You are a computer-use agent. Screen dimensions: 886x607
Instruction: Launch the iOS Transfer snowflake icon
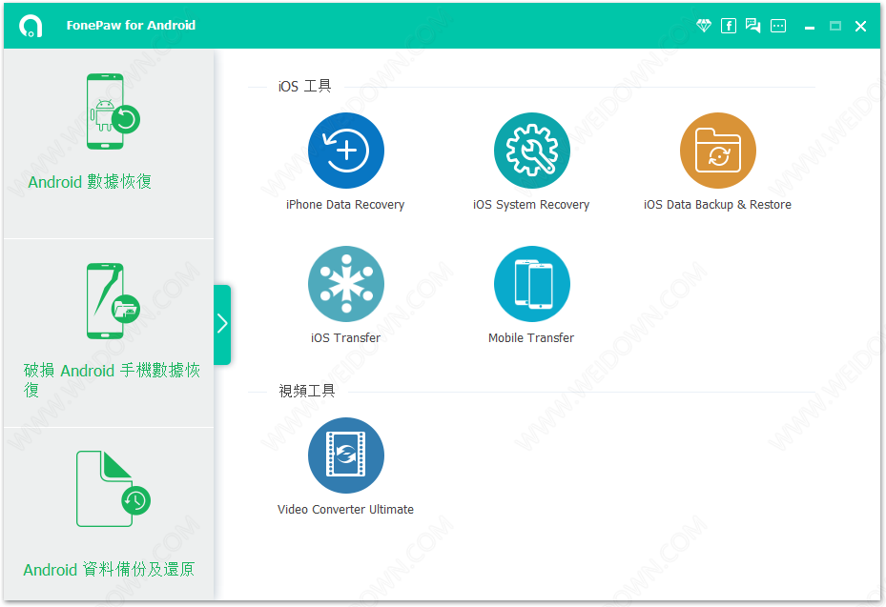tap(346, 283)
